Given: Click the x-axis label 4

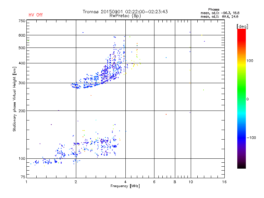Looking at the screenshot, I should 125,182.
